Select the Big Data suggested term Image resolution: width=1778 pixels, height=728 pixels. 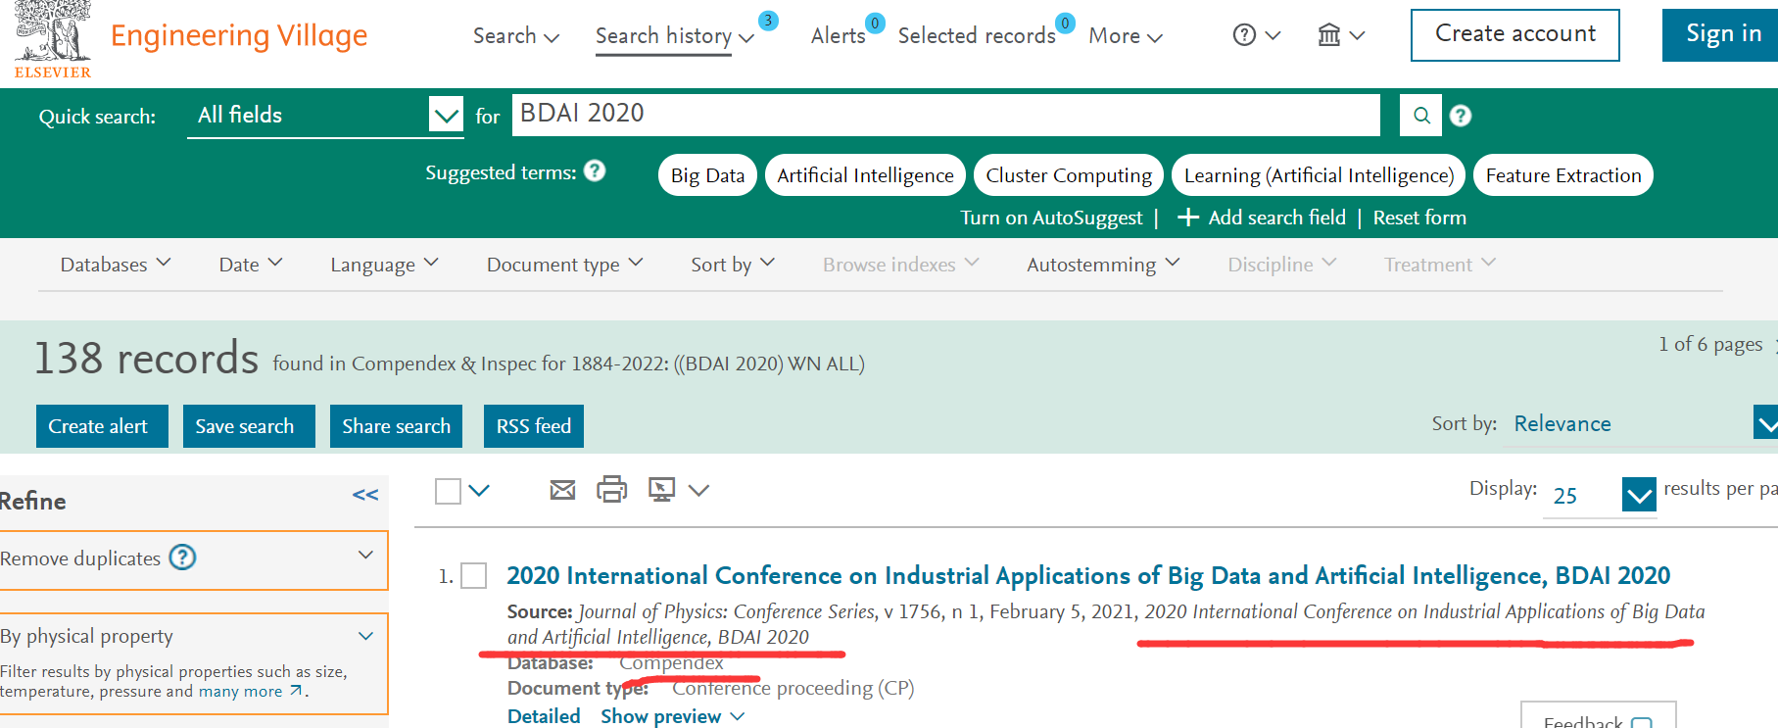pos(707,175)
